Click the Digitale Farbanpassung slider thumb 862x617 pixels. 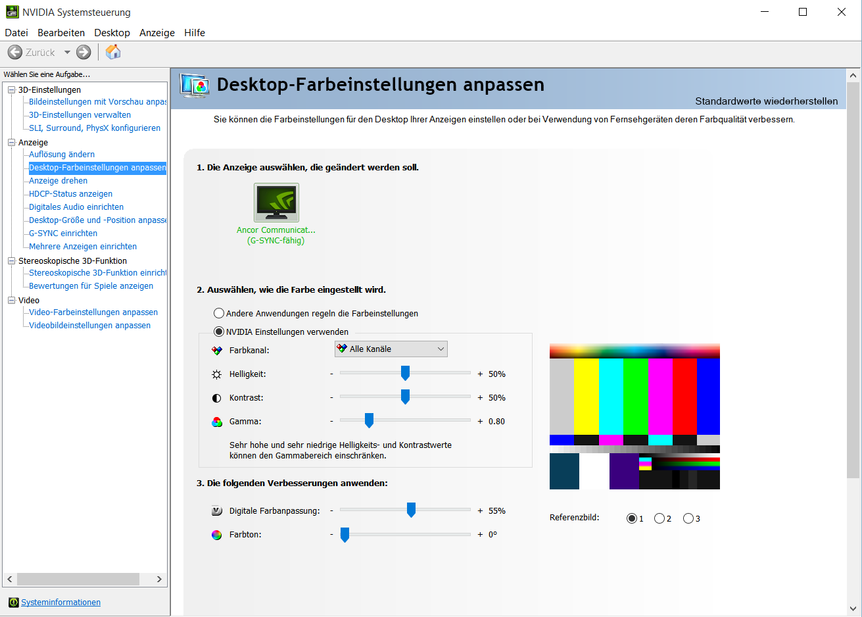point(411,510)
